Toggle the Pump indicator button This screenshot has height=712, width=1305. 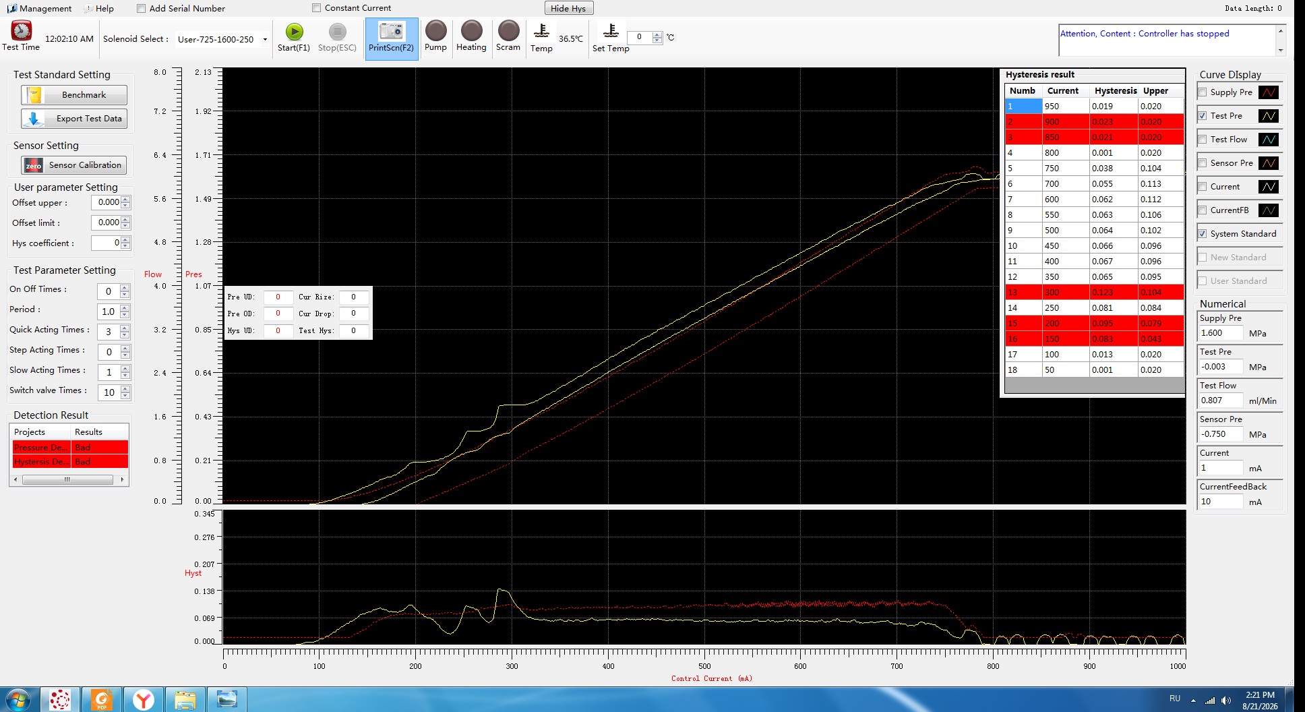click(435, 30)
